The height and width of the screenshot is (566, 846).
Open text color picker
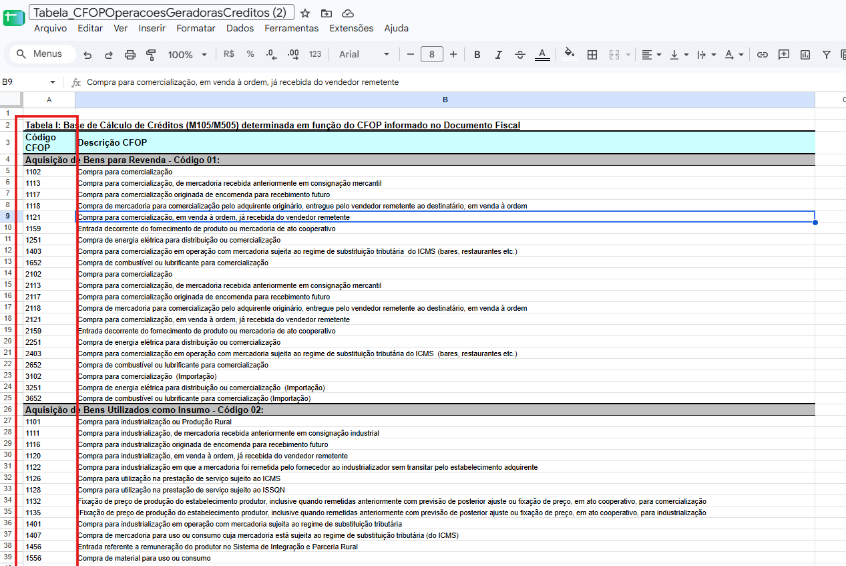click(542, 54)
